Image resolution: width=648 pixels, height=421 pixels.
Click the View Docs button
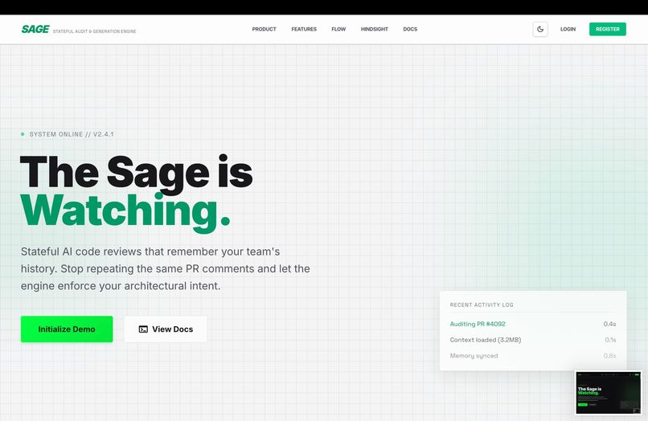coord(166,329)
